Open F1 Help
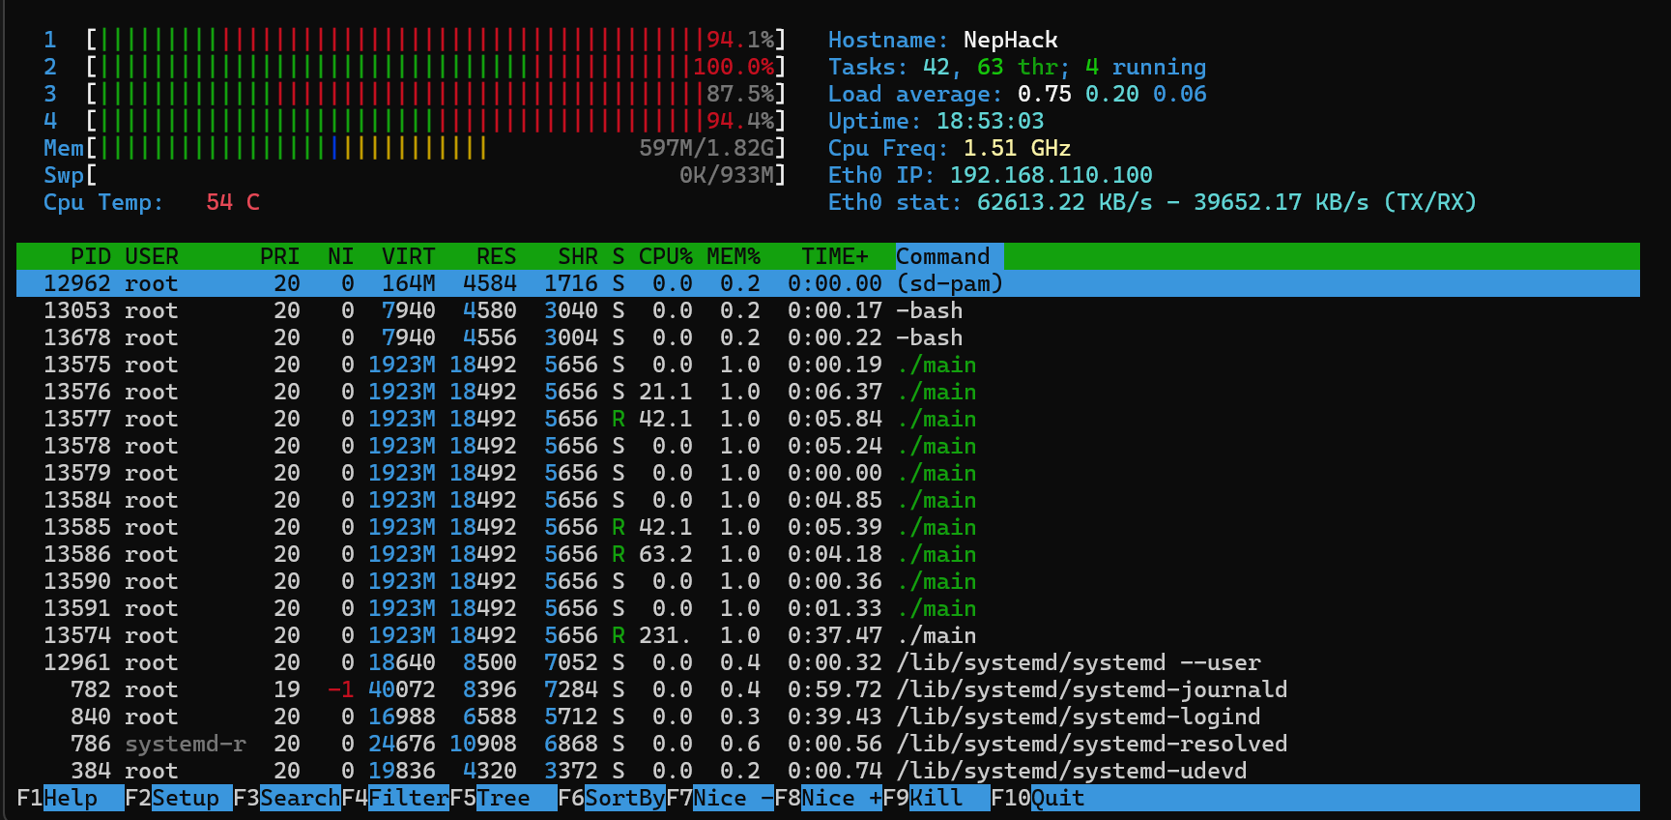The image size is (1671, 820). [x=71, y=798]
